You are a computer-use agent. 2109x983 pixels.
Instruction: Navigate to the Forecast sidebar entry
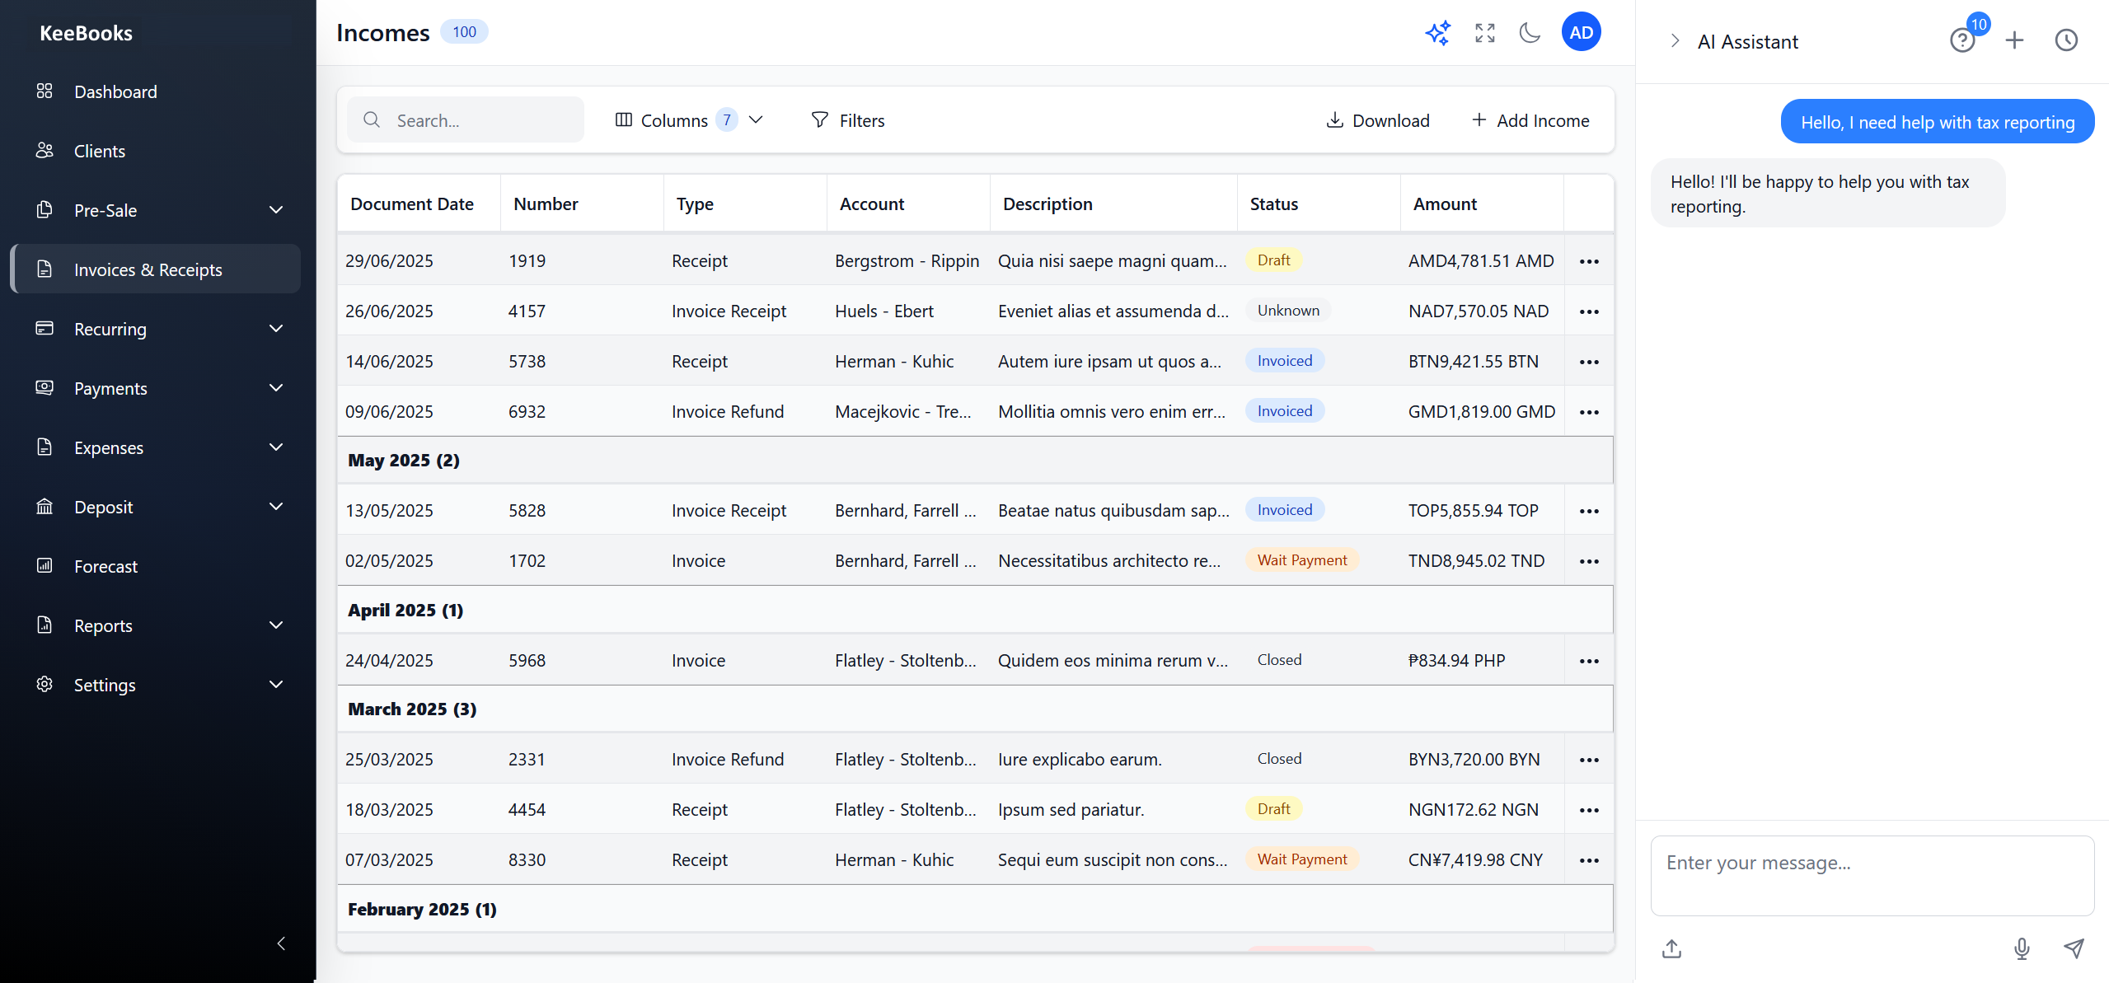click(105, 566)
